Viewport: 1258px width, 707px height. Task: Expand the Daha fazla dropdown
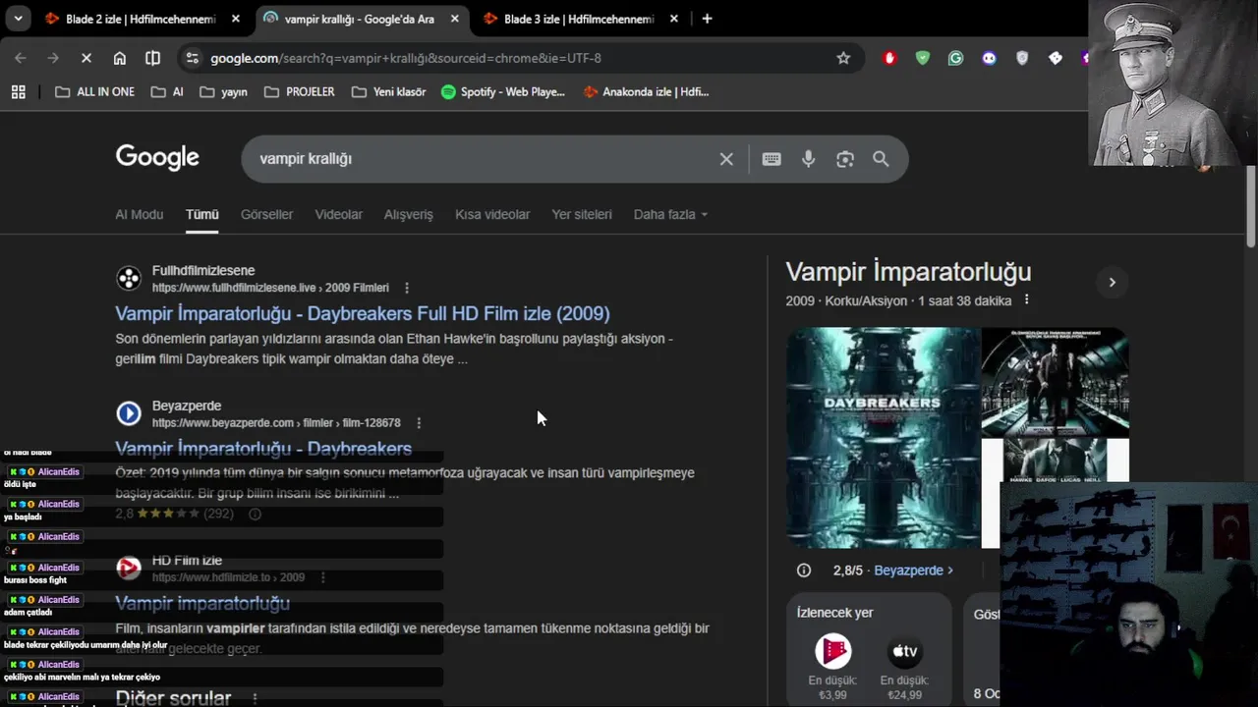pyautogui.click(x=670, y=214)
